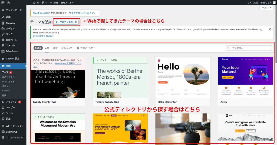Dismiss the Glossary review notice
The image size is (277, 145).
(270, 29)
